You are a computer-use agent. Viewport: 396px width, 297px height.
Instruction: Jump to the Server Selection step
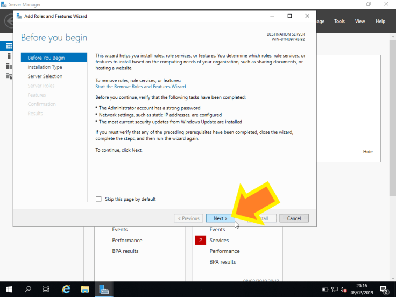[x=45, y=76]
